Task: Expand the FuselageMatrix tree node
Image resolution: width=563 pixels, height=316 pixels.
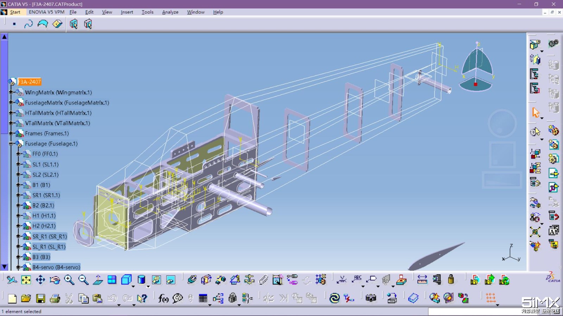Action: coord(11,103)
